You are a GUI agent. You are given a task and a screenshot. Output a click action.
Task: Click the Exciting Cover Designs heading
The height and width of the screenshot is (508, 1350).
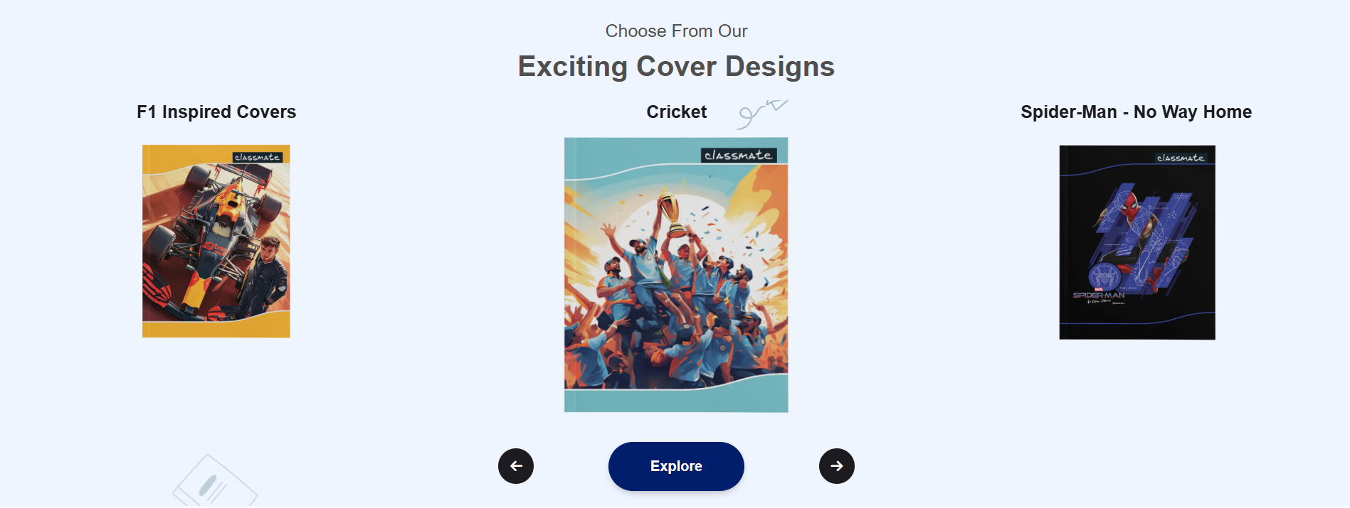(x=676, y=67)
